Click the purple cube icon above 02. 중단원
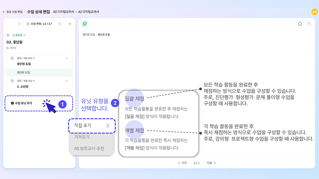This screenshot has height=179, width=319. pyautogui.click(x=8, y=35)
